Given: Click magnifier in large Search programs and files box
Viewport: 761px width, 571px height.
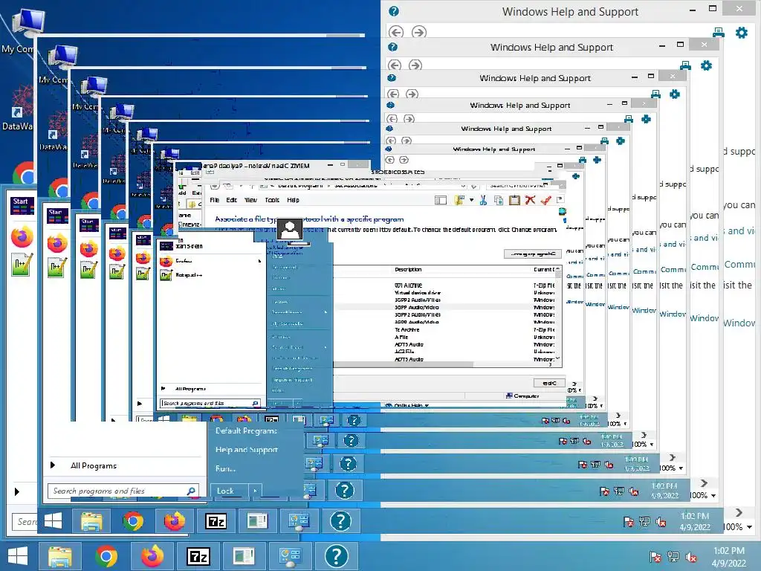Looking at the screenshot, I should (191, 491).
